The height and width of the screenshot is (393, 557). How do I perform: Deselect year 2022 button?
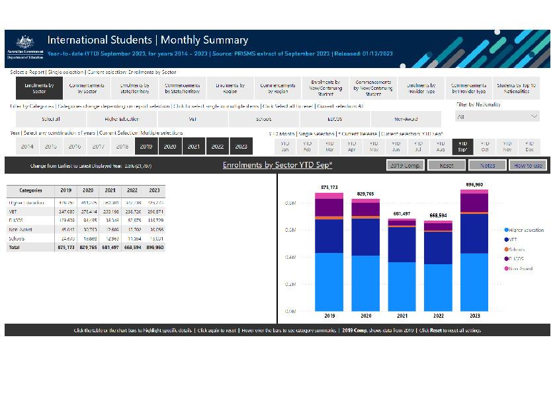pos(218,146)
